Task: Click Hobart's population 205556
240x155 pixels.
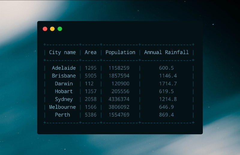Action: 121,91
